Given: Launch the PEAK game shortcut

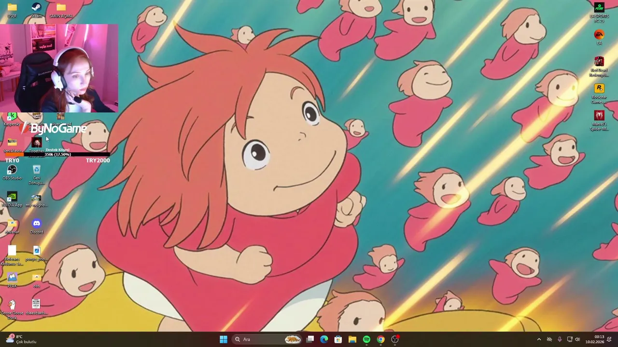Looking at the screenshot, I should (x=12, y=280).
